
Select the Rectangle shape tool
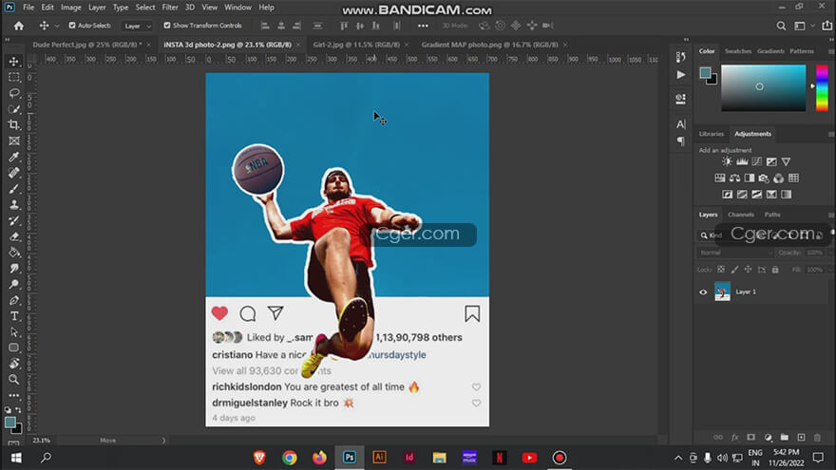14,348
